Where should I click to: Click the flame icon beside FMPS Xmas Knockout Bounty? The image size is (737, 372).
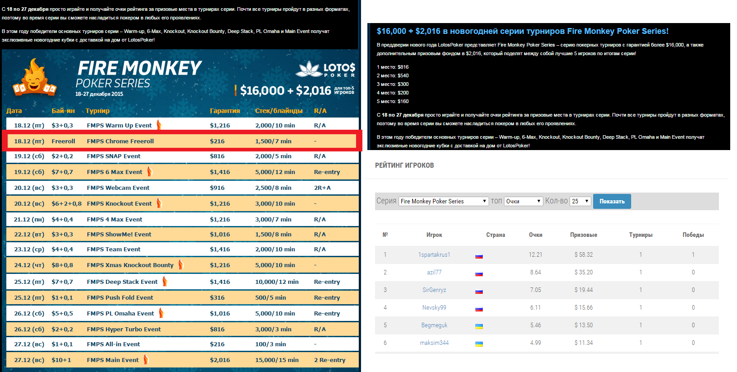point(181,265)
